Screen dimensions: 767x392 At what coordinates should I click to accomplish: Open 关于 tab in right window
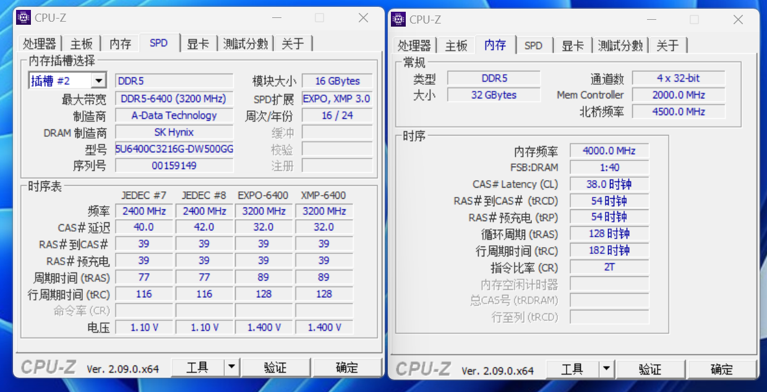pos(668,45)
